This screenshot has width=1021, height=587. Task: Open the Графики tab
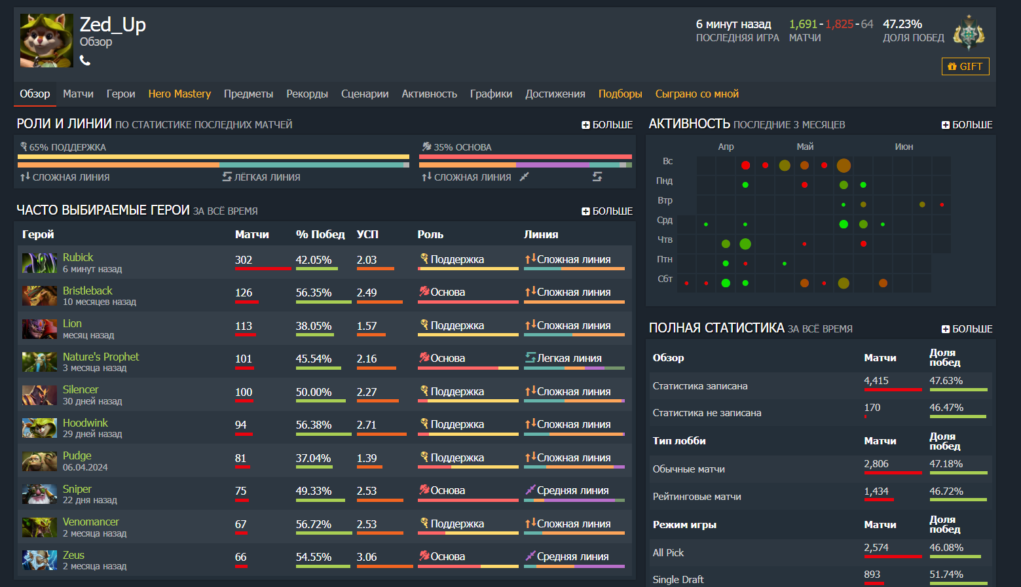pyautogui.click(x=491, y=94)
